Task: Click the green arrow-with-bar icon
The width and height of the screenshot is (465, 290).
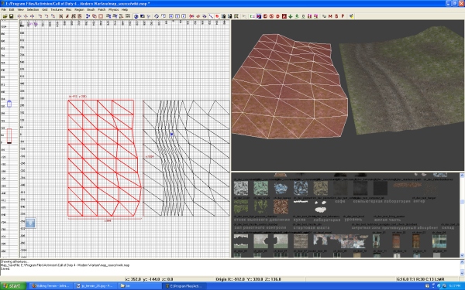Action: 297,16
